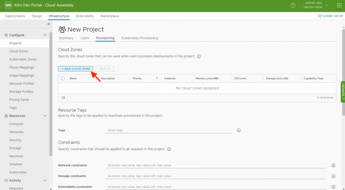The width and height of the screenshot is (345, 190).
Task: Switch to the Summary project tab
Action: (x=66, y=38)
